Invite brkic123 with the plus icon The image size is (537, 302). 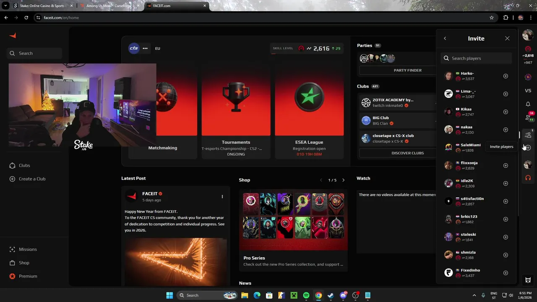(x=506, y=219)
